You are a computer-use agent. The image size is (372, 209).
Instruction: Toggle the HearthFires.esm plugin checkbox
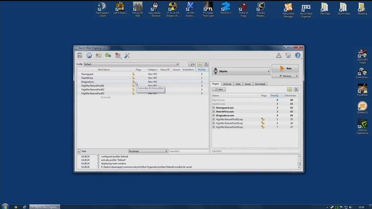pos(213,111)
